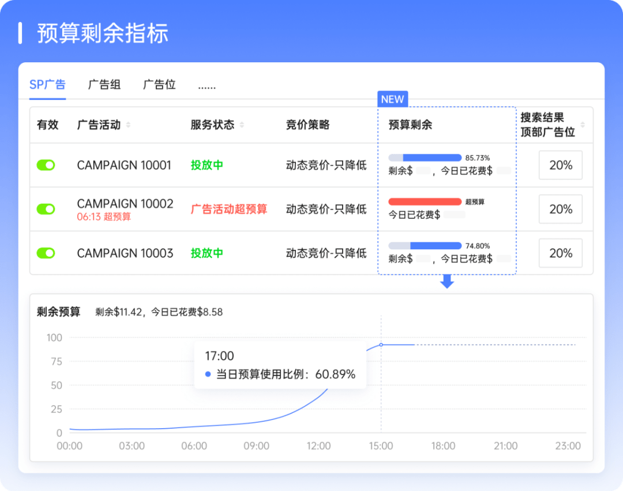Sort by 服务状态 column arrows
Screen dimensions: 623x491
242,125
